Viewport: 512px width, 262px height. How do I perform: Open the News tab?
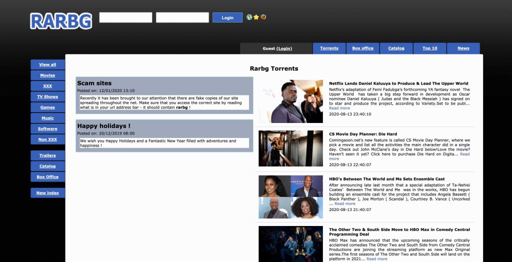pyautogui.click(x=463, y=48)
